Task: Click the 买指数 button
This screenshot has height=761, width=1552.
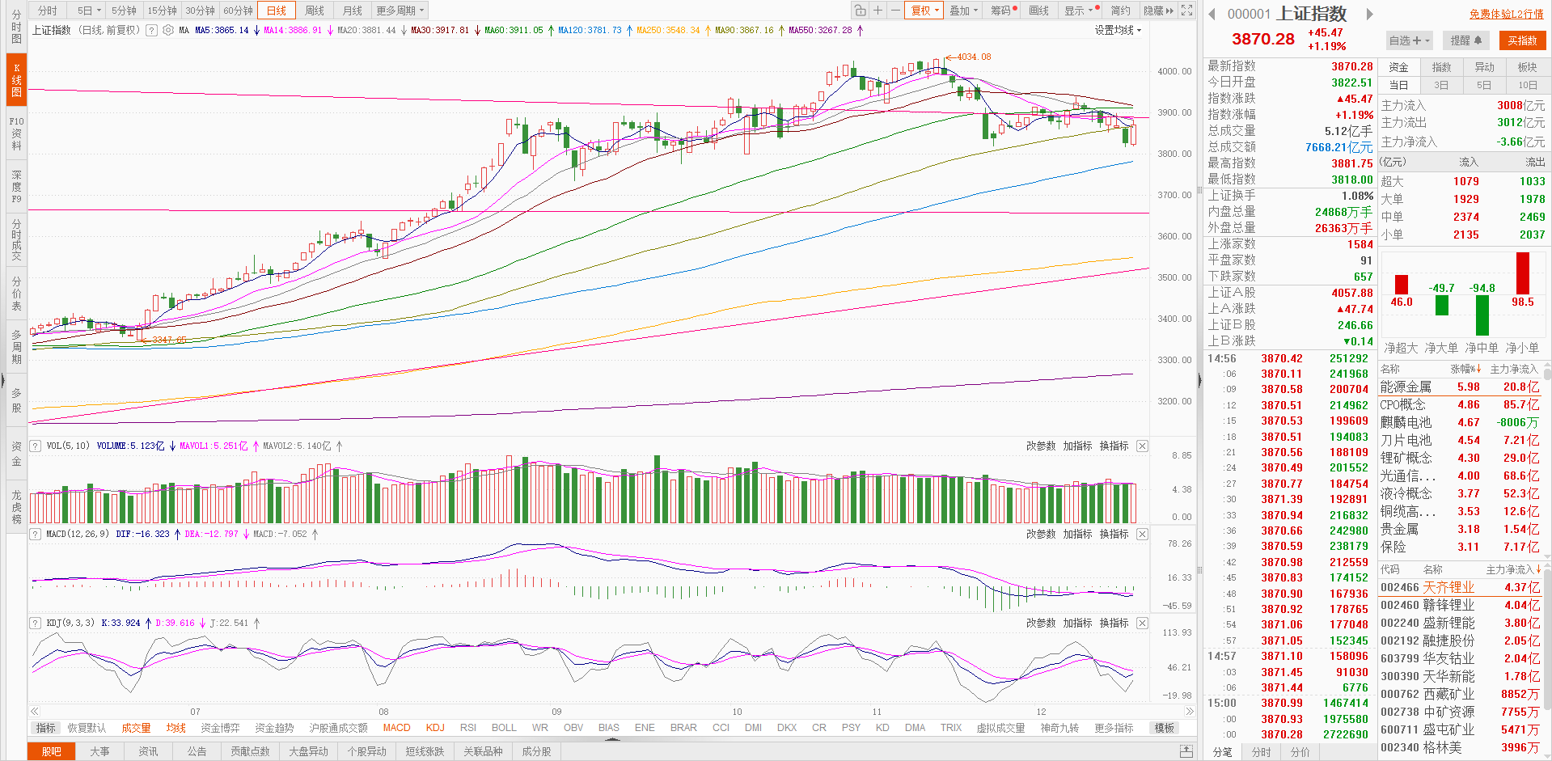Action: point(1522,40)
